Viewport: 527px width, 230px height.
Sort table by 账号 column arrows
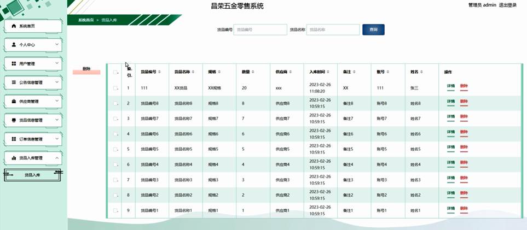click(x=387, y=72)
